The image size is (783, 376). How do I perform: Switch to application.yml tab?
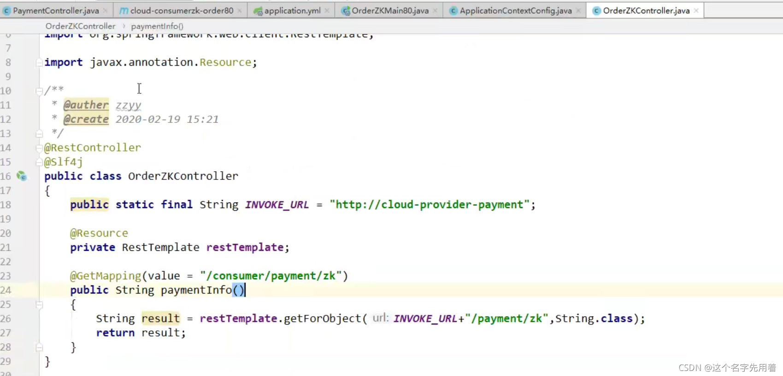[292, 11]
